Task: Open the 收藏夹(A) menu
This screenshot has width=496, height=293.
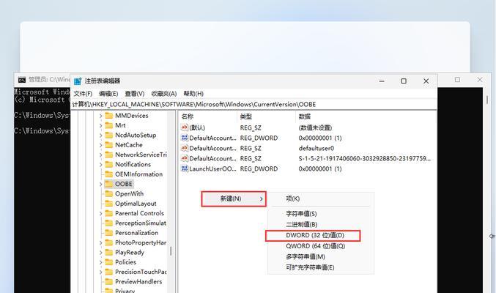Action: coord(164,94)
